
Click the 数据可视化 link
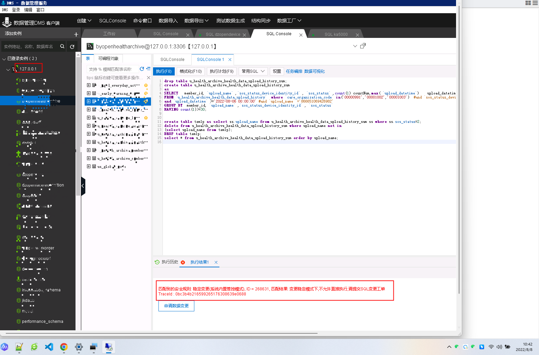[315, 71]
